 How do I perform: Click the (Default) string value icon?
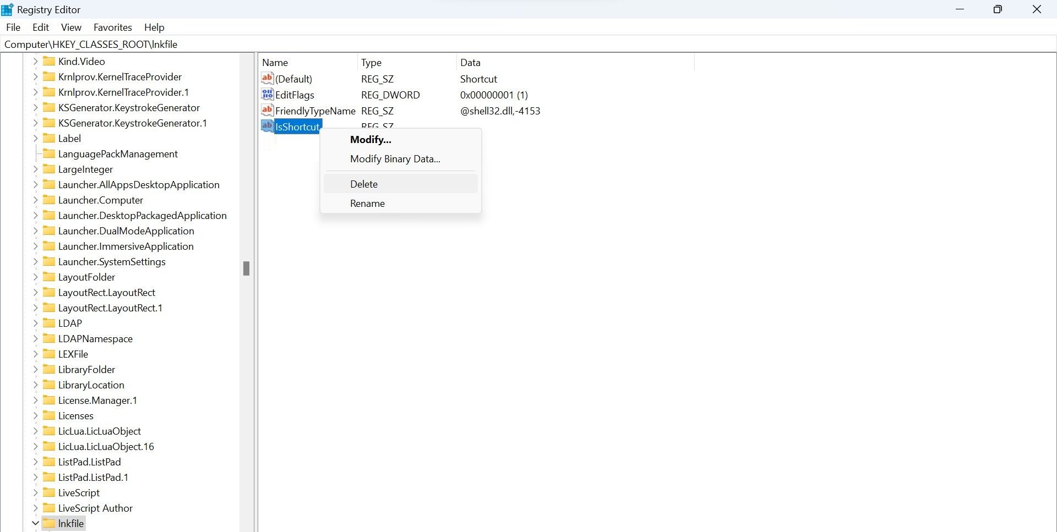(x=268, y=78)
